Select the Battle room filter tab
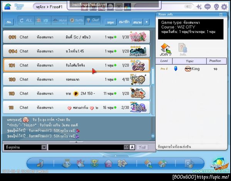This screenshot has height=181, width=231. pos(76,20)
